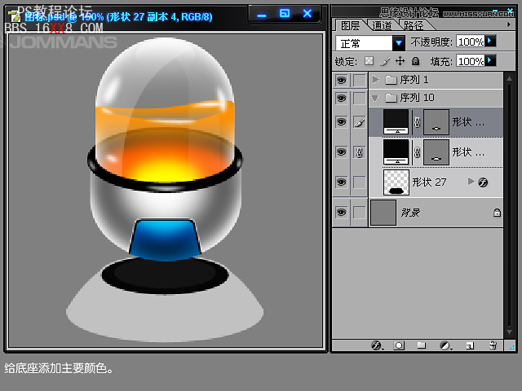Enable lock transparent pixels
This screenshot has width=522, height=391.
click(x=369, y=61)
